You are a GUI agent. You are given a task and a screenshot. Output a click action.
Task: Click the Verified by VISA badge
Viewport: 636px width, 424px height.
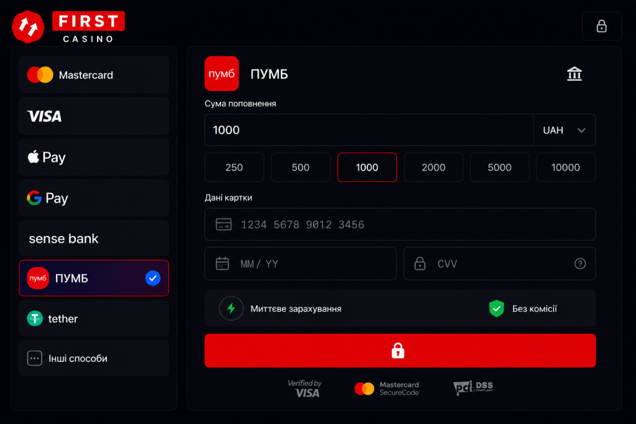coord(306,389)
